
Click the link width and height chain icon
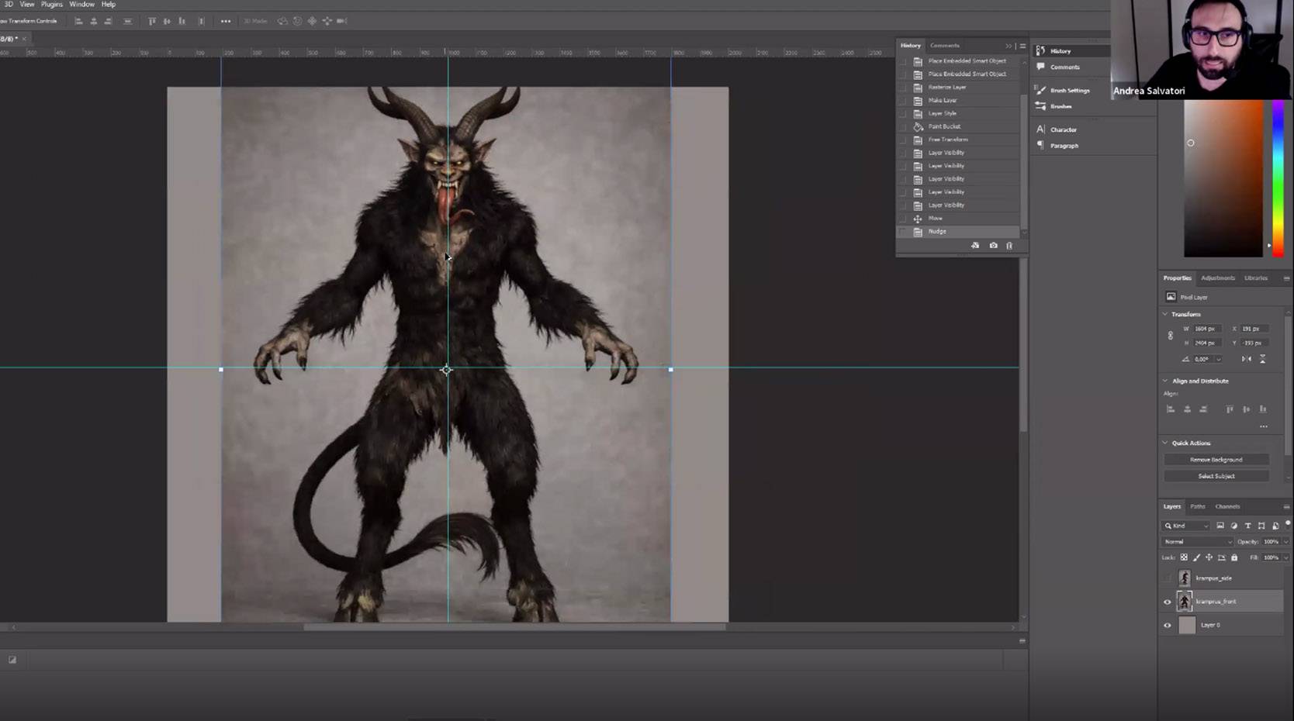click(1171, 336)
